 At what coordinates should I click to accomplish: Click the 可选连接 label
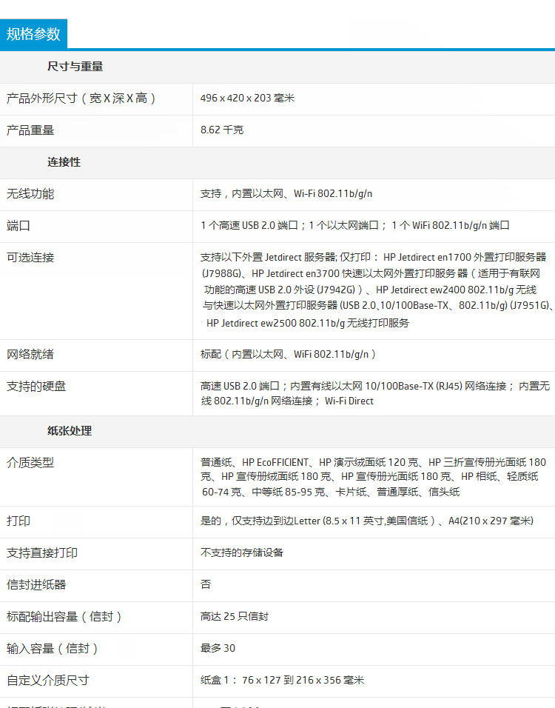(30, 258)
